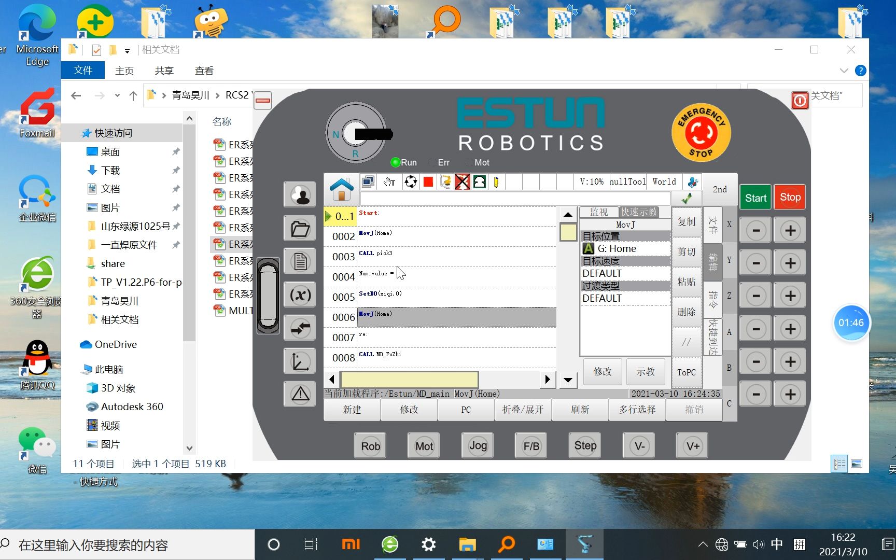Open the Home screen in the teach pendant
896x560 pixels.
341,189
